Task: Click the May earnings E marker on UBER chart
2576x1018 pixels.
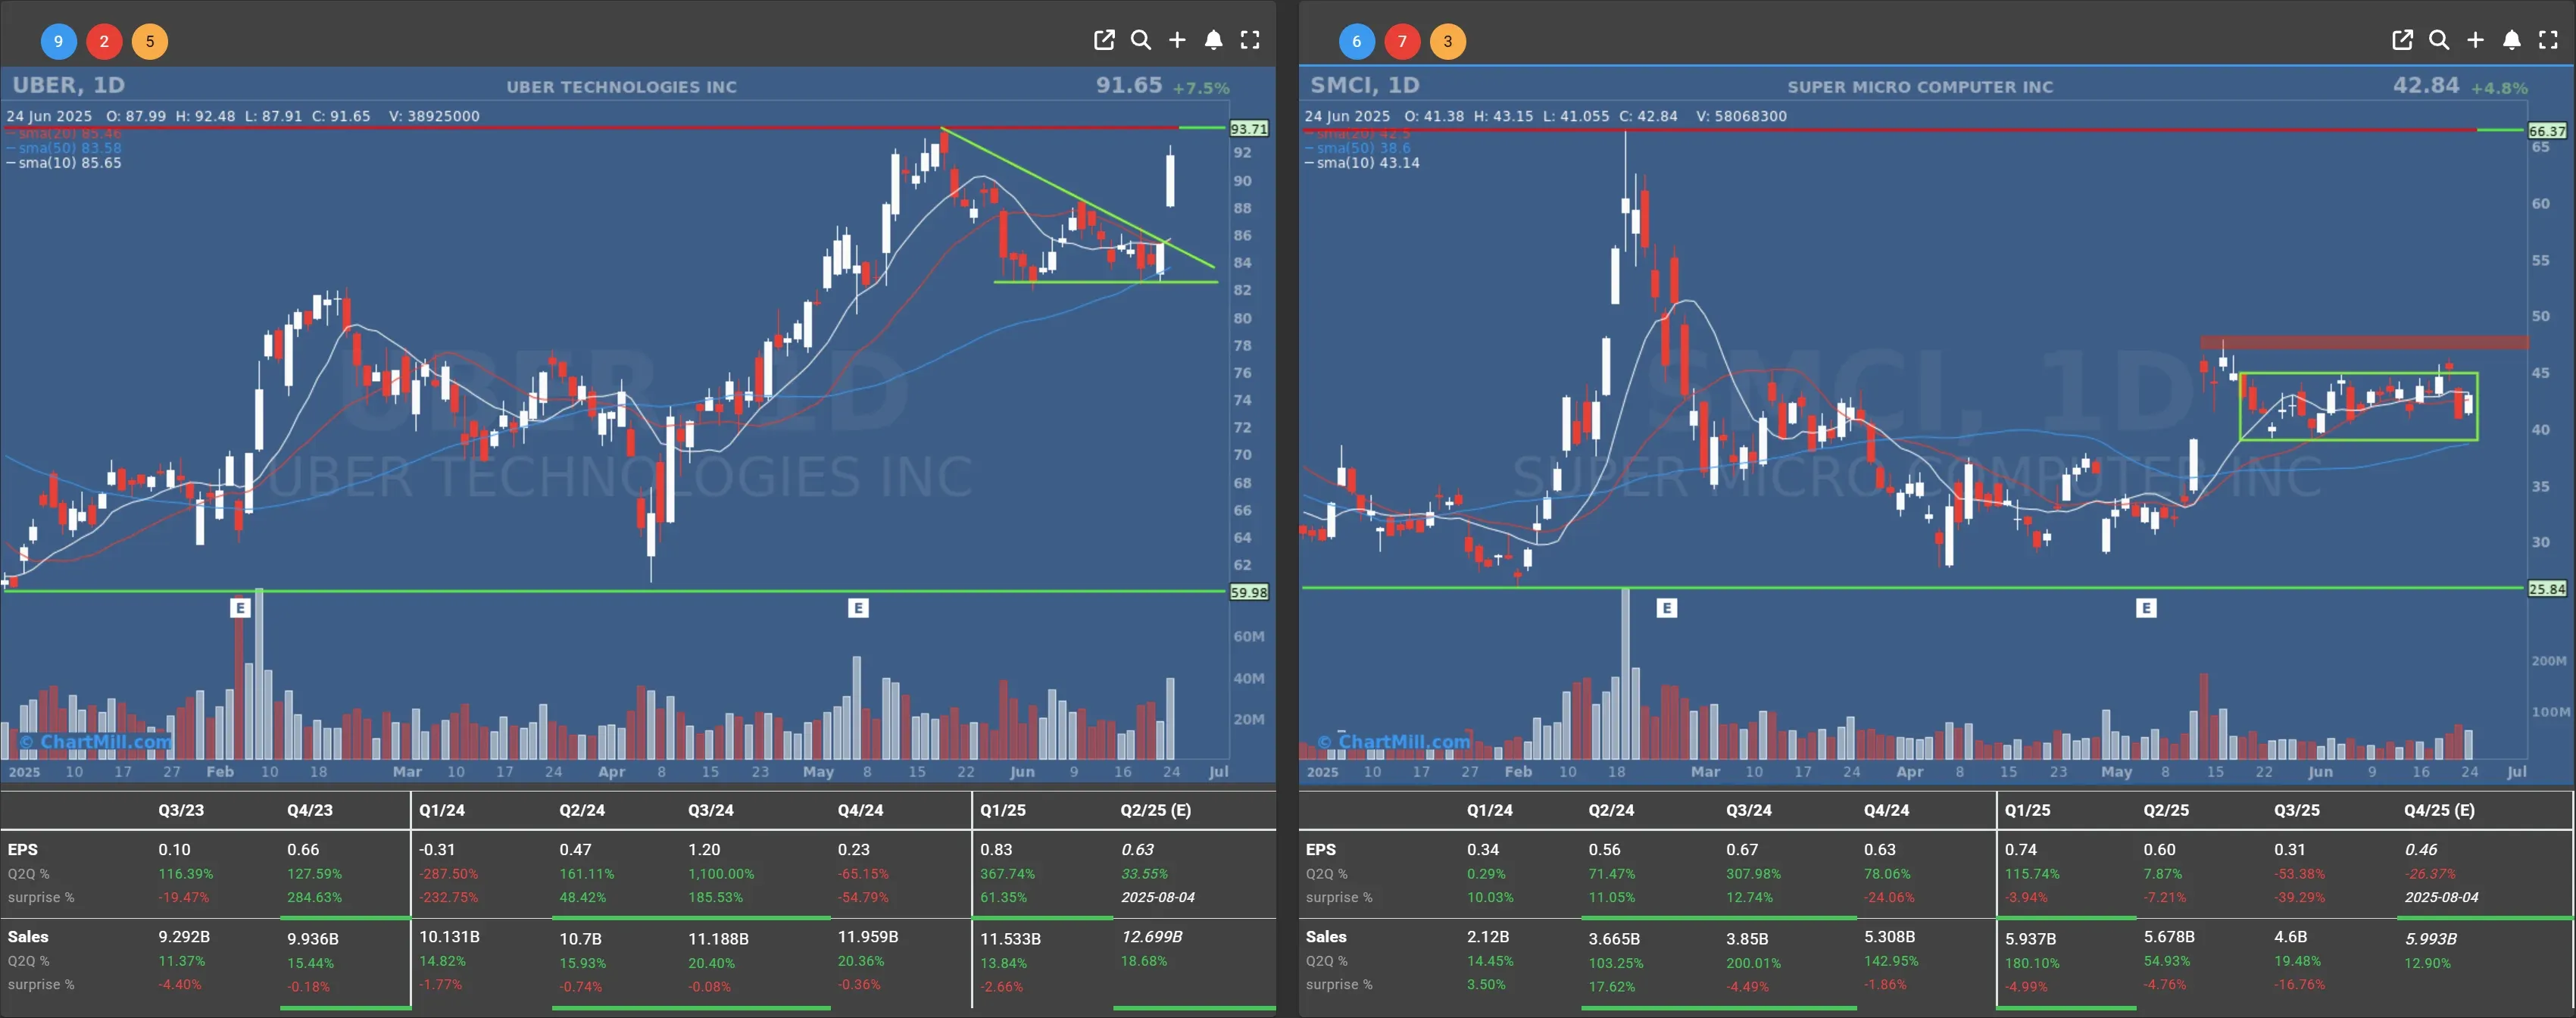Action: point(858,607)
